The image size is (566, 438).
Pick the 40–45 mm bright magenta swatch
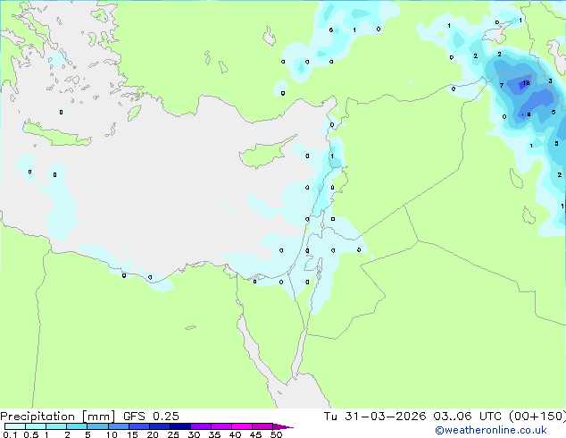click(242, 426)
